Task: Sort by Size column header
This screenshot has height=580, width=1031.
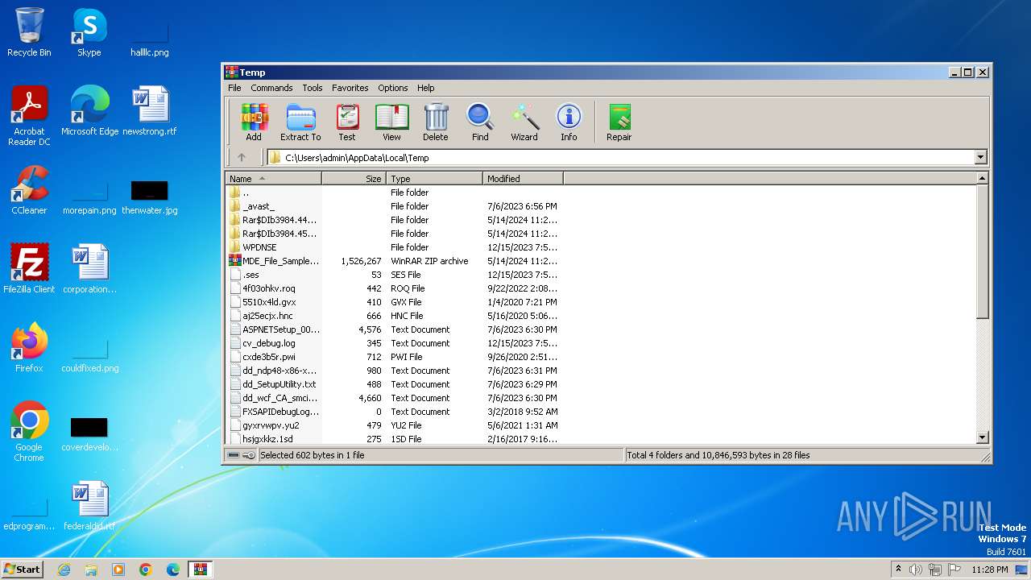Action: (x=354, y=179)
